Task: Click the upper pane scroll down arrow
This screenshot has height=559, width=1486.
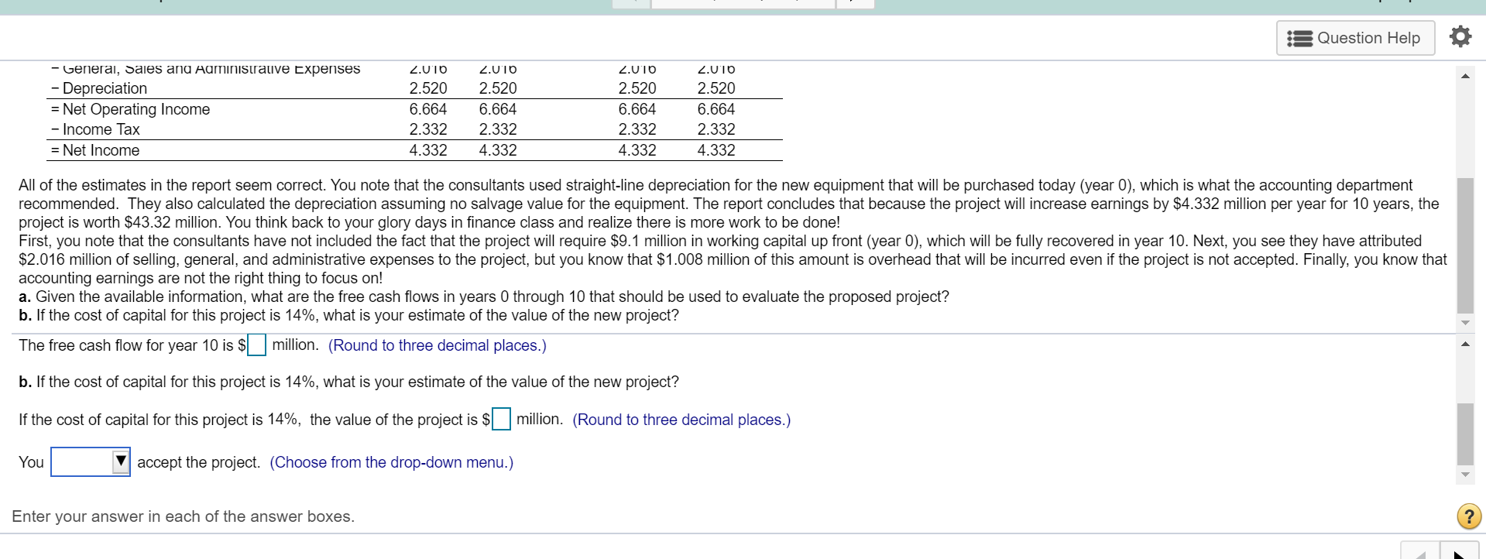Action: (x=1465, y=323)
